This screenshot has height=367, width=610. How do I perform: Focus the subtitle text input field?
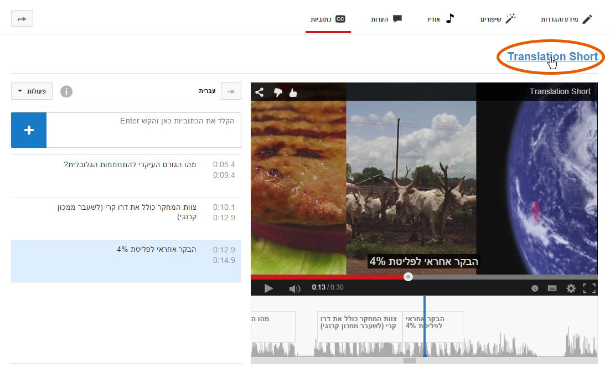(x=143, y=130)
